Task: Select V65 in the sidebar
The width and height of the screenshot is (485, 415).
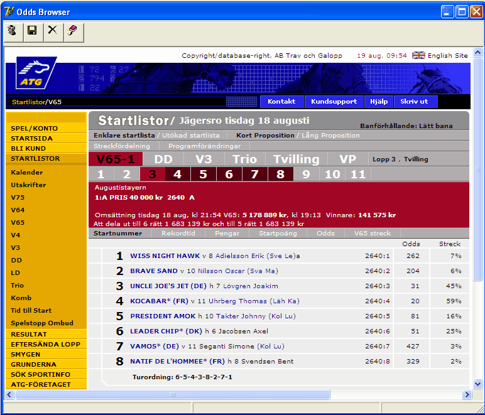Action: 18,223
